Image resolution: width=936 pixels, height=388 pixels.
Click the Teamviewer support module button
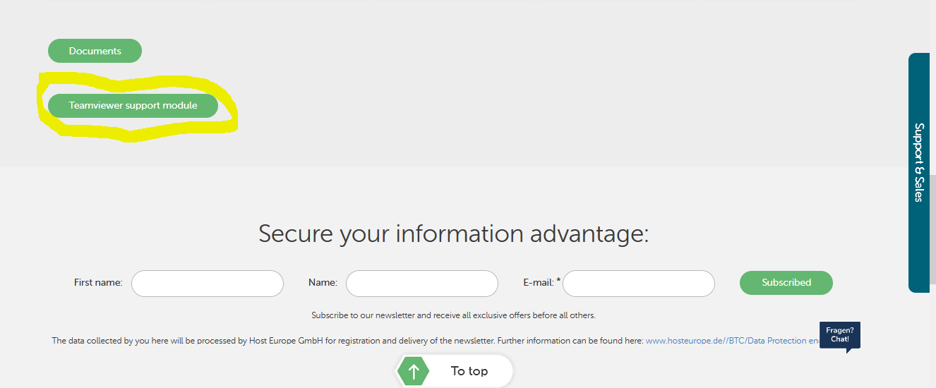133,106
